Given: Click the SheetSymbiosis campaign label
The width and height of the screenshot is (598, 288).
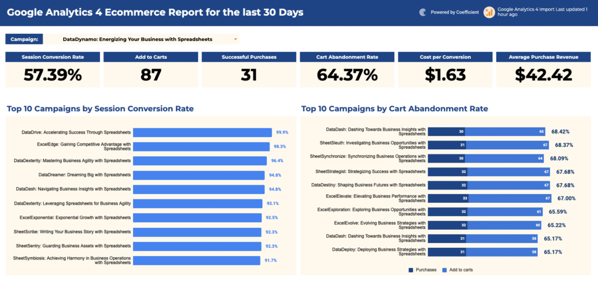Looking at the screenshot, I should [72, 260].
